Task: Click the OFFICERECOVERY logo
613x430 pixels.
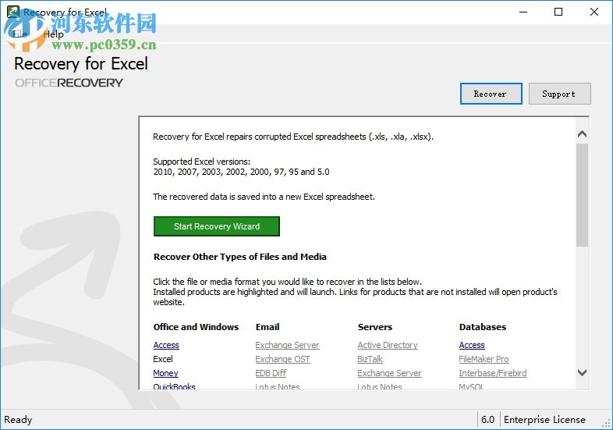Action: pos(69,83)
